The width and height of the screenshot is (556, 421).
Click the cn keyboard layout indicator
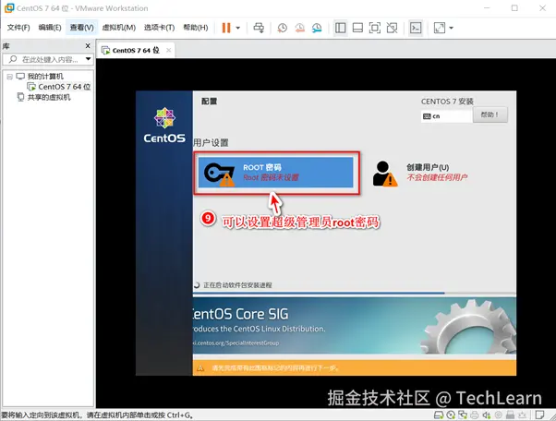447,116
